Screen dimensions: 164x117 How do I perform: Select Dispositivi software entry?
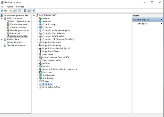pos(51,51)
